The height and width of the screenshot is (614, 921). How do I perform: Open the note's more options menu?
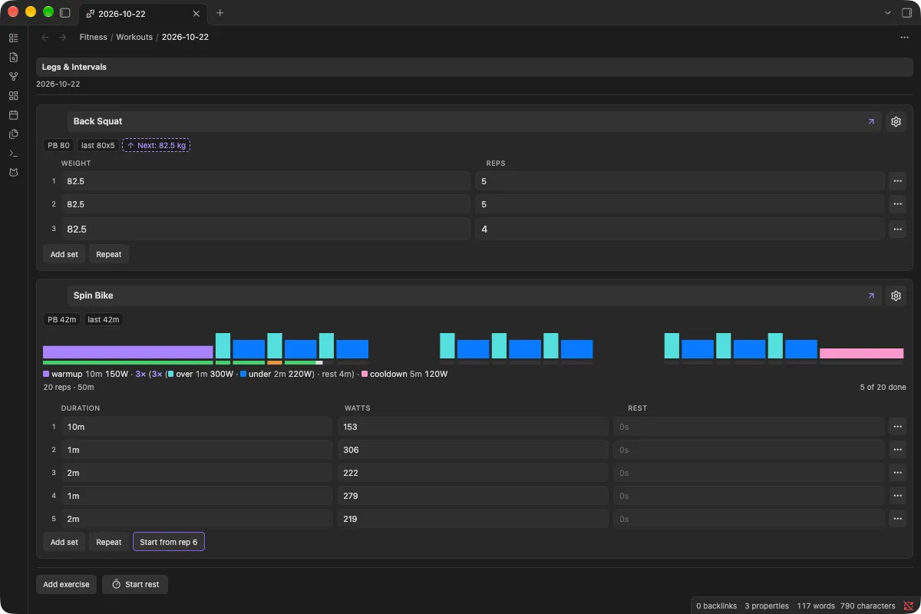[x=904, y=37]
